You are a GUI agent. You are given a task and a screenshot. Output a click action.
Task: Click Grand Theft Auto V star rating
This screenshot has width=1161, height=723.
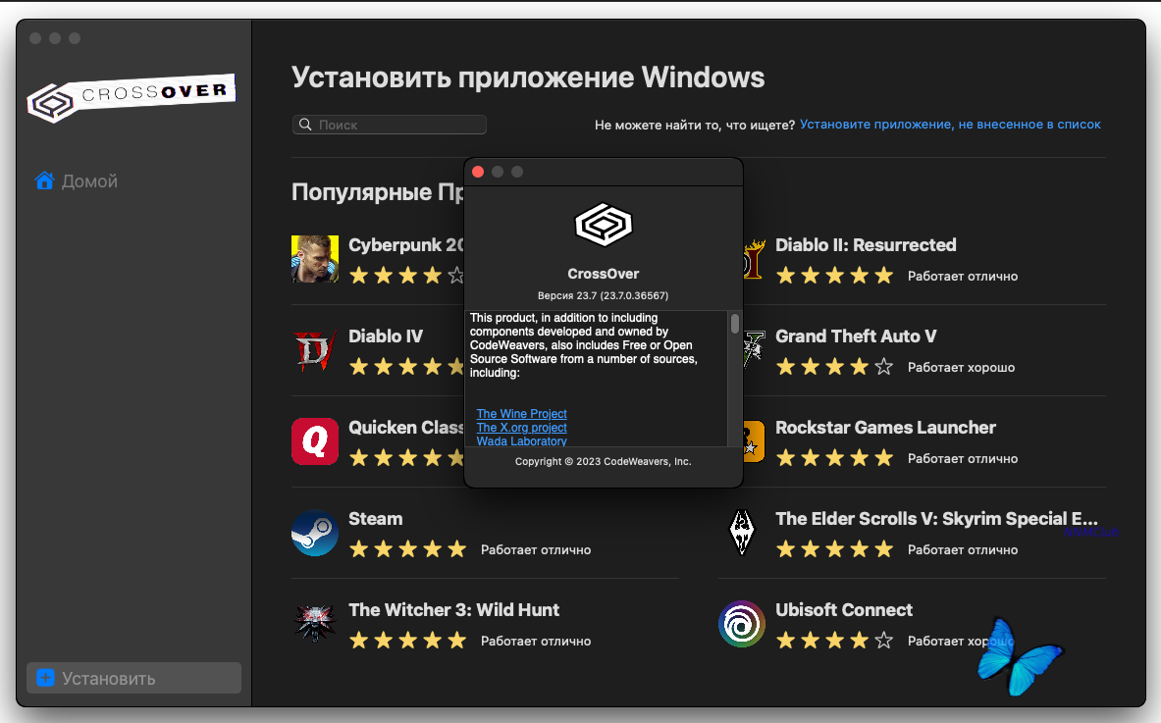(834, 367)
